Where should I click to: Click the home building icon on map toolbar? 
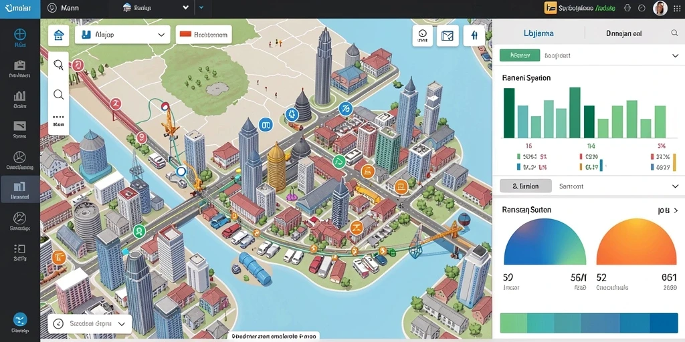click(59, 36)
